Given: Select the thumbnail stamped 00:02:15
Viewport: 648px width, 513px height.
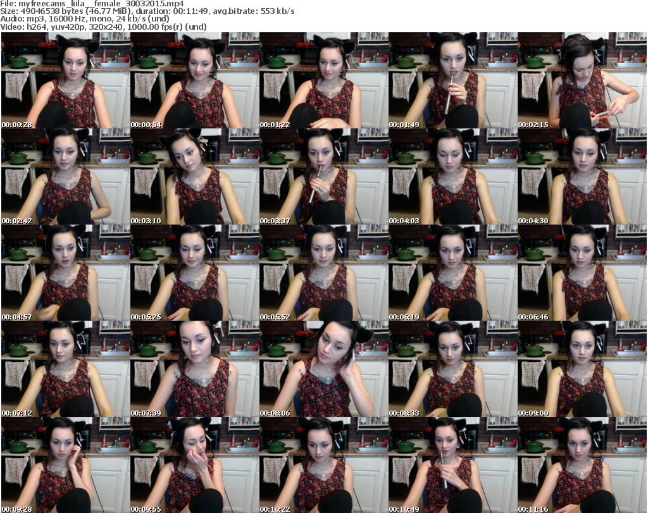Looking at the screenshot, I should click(582, 80).
